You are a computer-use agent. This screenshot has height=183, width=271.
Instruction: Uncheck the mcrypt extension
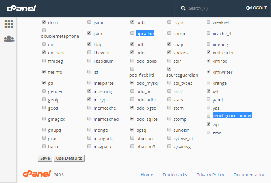[x=89, y=99]
